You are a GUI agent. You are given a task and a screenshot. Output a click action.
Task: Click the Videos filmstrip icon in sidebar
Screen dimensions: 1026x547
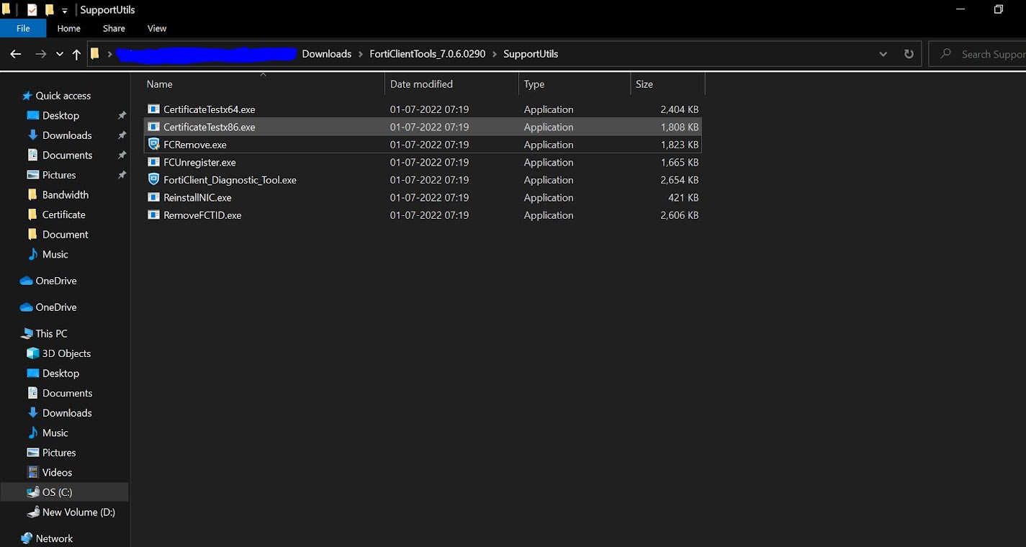point(32,472)
